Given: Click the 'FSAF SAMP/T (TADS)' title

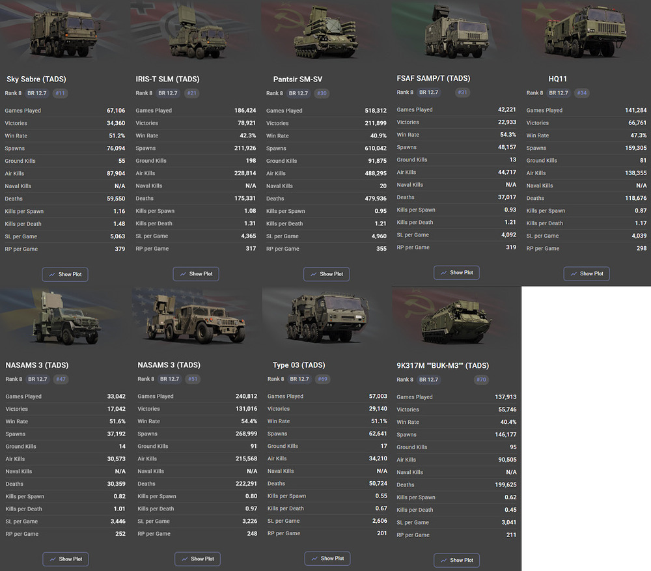Looking at the screenshot, I should point(434,78).
